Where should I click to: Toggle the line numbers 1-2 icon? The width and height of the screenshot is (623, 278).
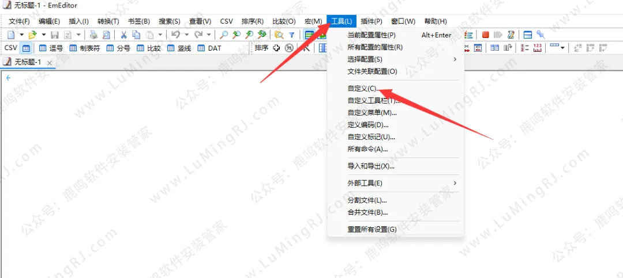[x=524, y=48]
